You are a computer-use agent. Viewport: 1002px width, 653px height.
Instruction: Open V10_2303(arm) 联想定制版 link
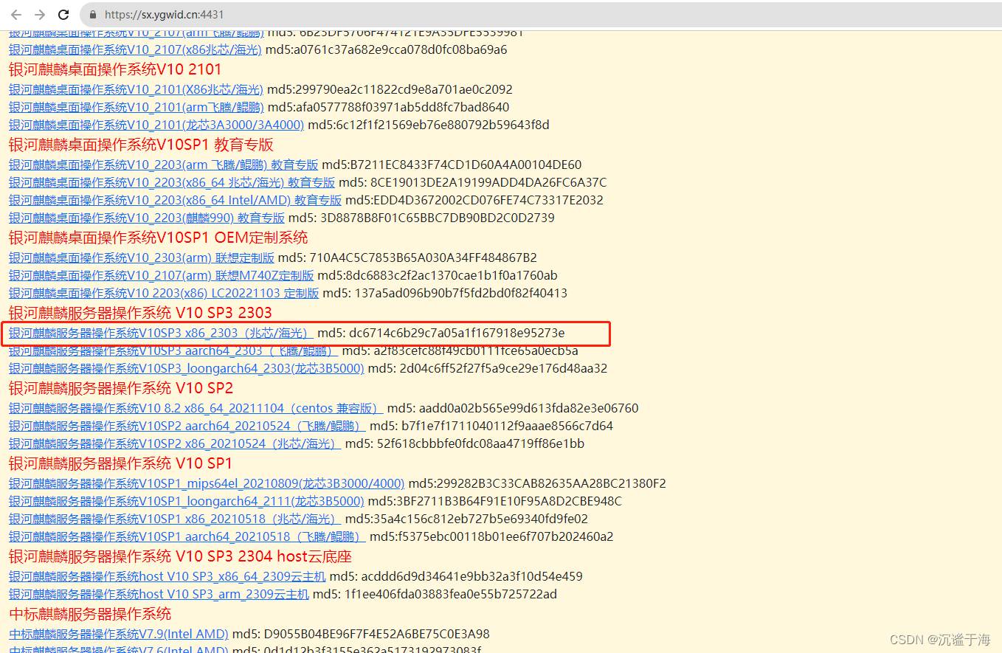141,258
